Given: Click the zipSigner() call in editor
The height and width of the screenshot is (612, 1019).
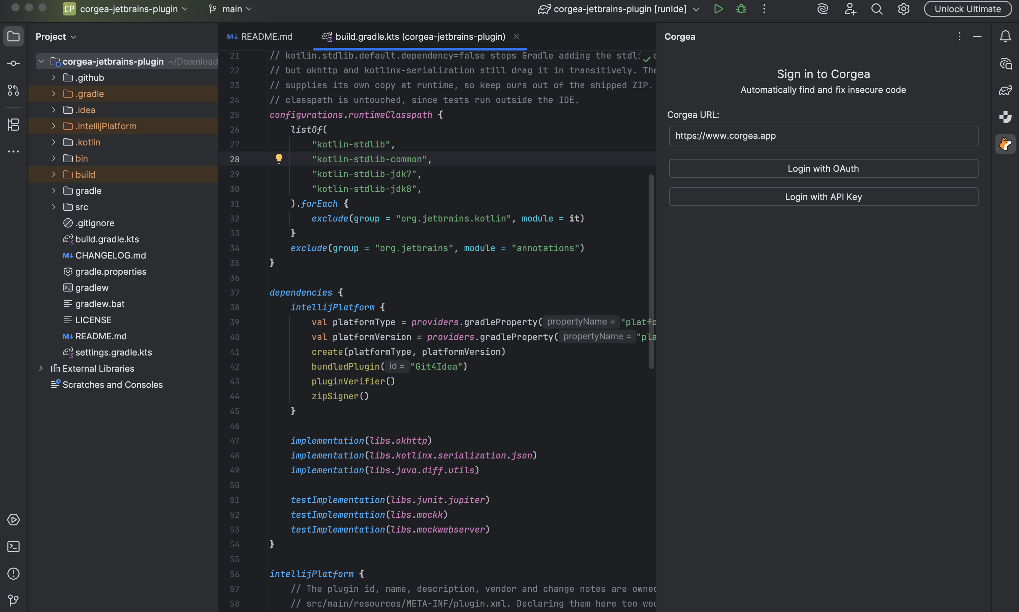Looking at the screenshot, I should (340, 396).
